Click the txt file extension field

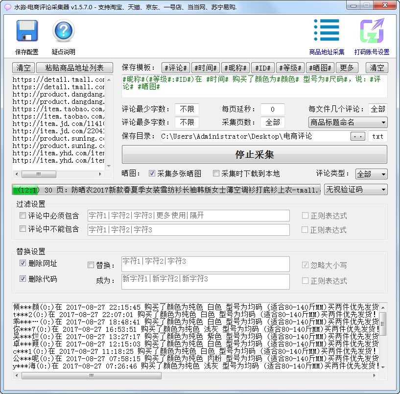(x=378, y=136)
